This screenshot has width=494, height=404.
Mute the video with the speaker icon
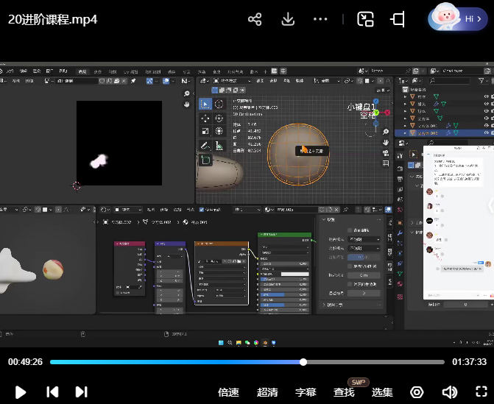[x=449, y=392]
